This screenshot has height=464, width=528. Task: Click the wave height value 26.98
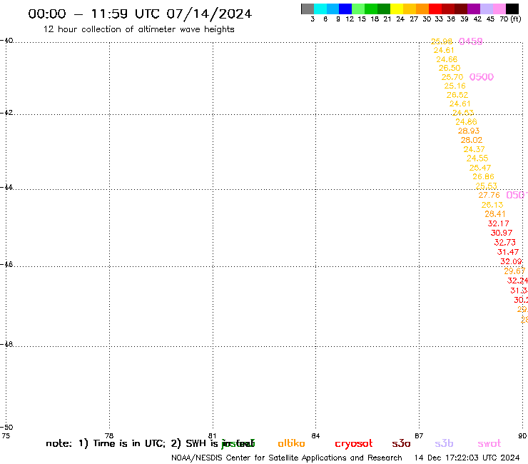point(442,41)
